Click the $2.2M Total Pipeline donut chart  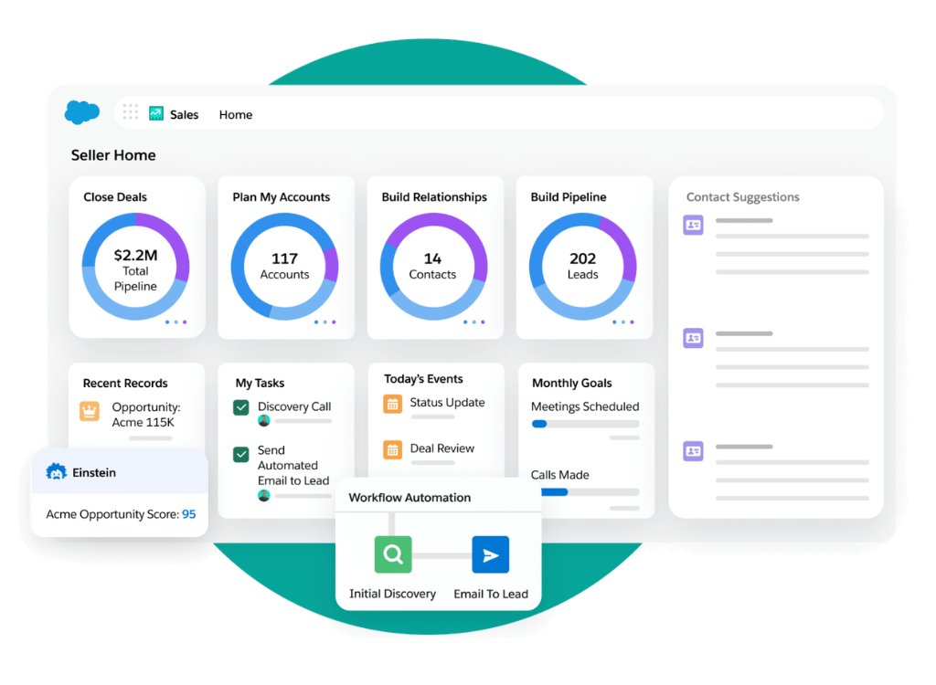click(x=135, y=265)
